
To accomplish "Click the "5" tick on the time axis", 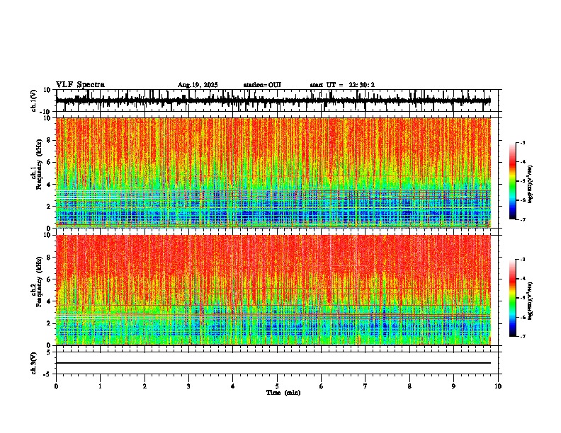I will (x=277, y=386).
